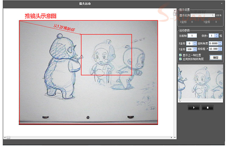Click the 镜头运动 title bar text
Viewport: 228px width, 156px height.
85,4
